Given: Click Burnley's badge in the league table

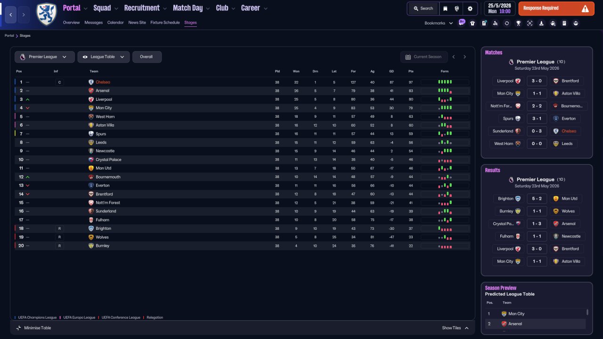Looking at the screenshot, I should (x=91, y=246).
